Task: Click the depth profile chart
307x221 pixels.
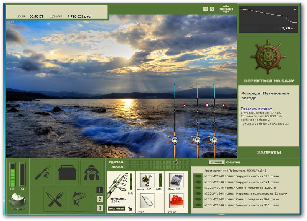Action: (269, 19)
